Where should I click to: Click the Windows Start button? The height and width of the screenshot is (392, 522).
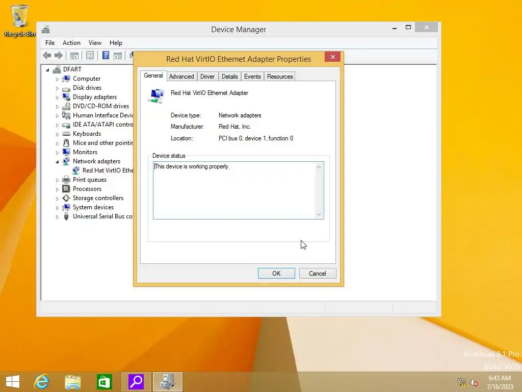(x=13, y=382)
